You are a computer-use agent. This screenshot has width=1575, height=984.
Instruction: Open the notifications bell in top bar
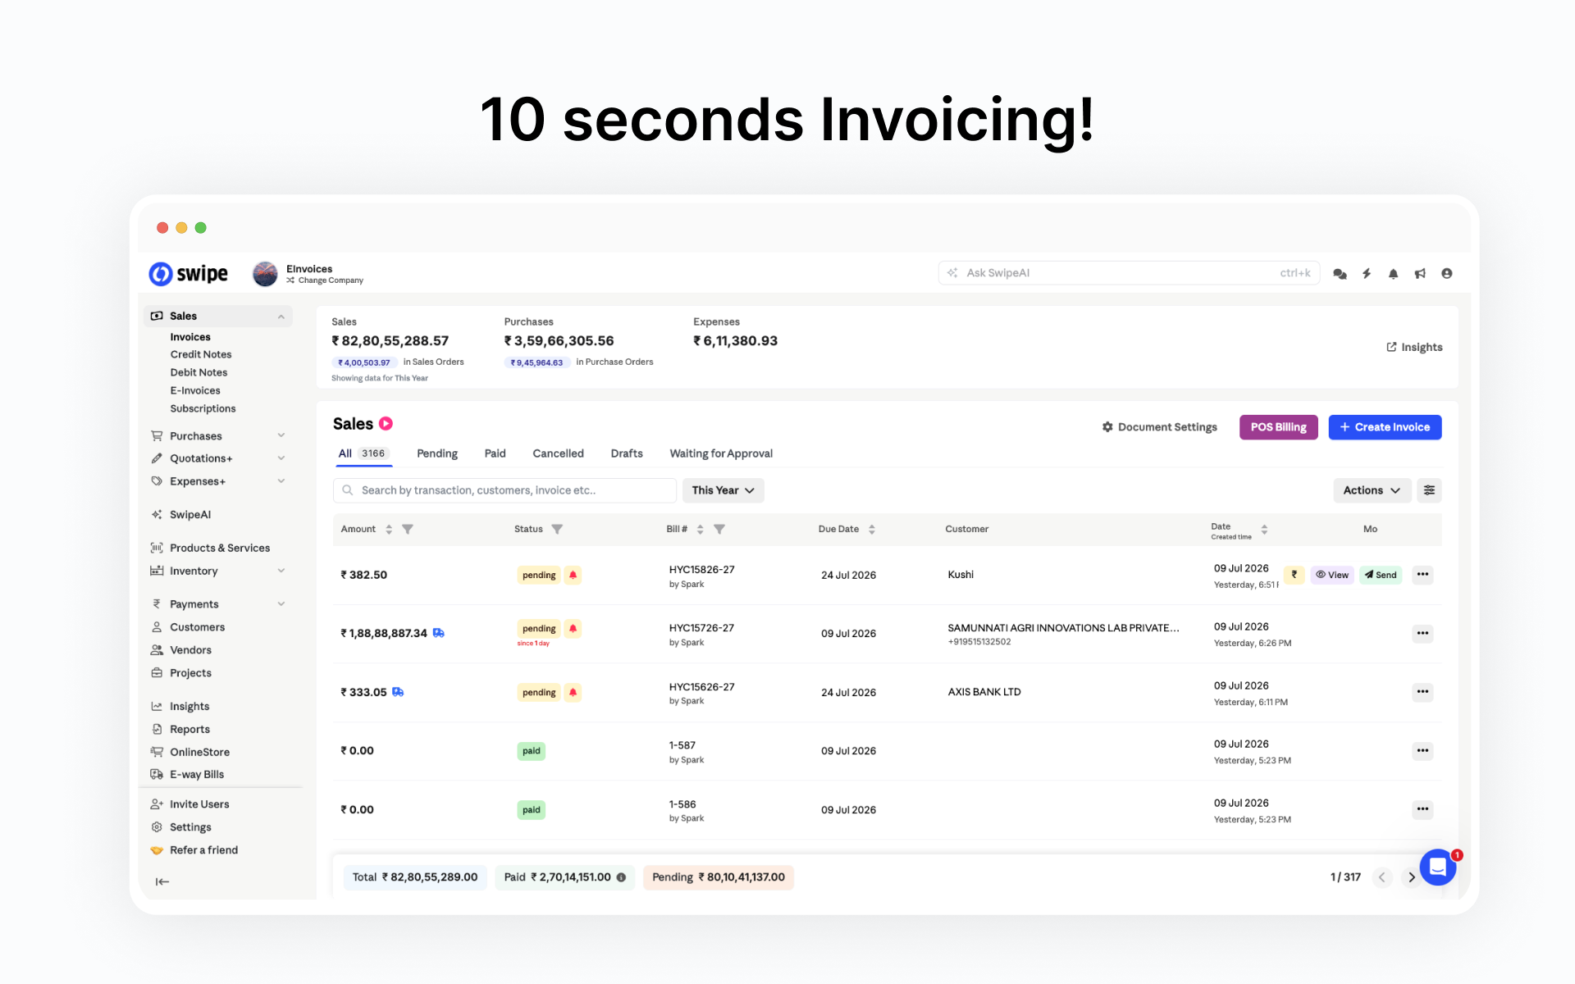(x=1393, y=274)
